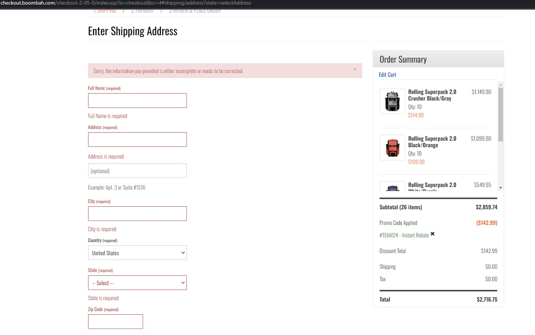Image resolution: width=535 pixels, height=335 pixels.
Task: Open the Edit Cart link
Action: [387, 75]
